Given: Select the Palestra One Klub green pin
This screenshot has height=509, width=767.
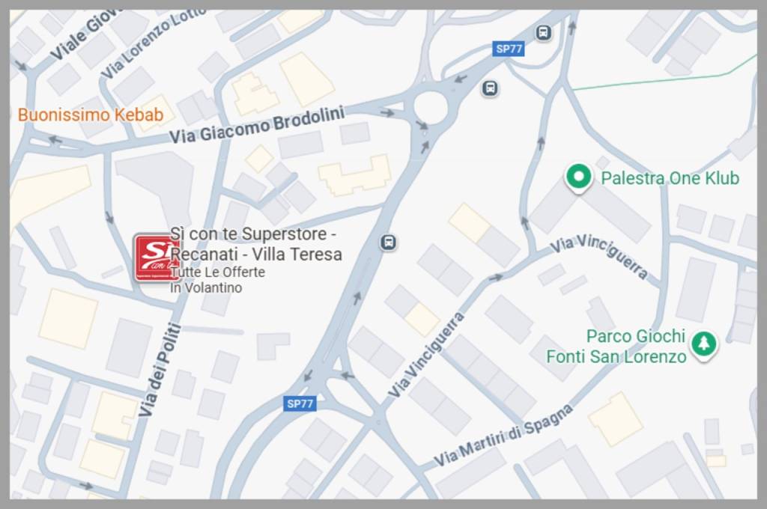Looking at the screenshot, I should [579, 178].
